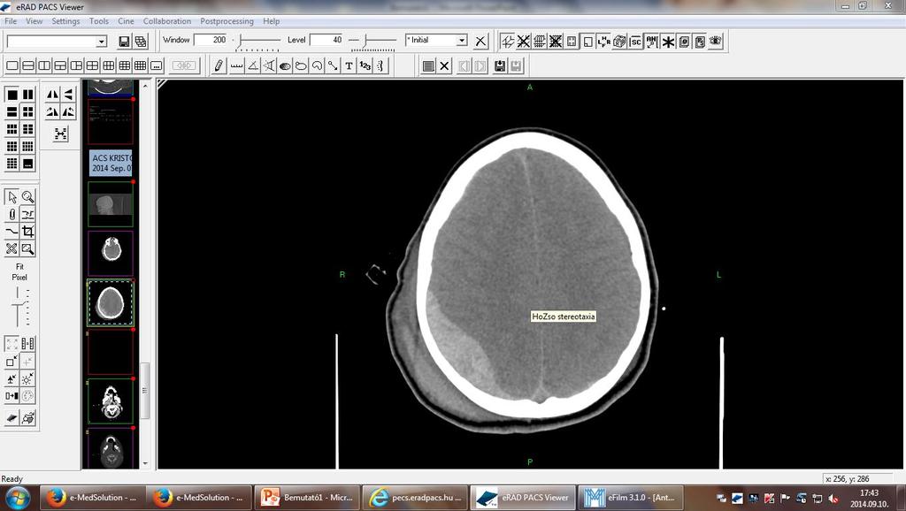Click the Level value input field

(327, 40)
